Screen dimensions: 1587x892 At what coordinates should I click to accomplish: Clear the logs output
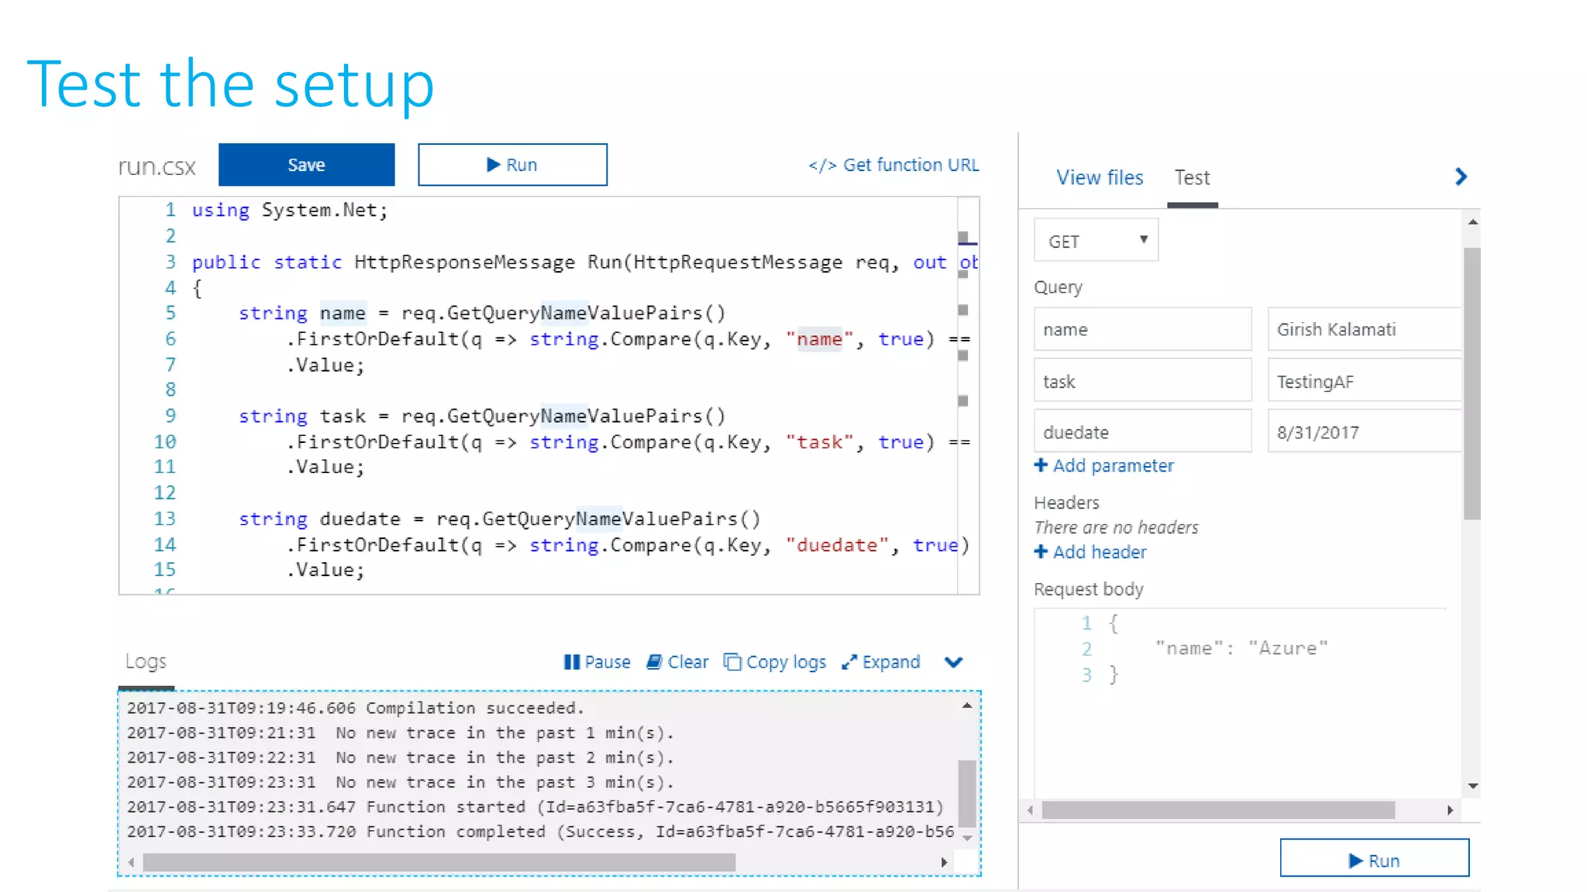pos(678,662)
